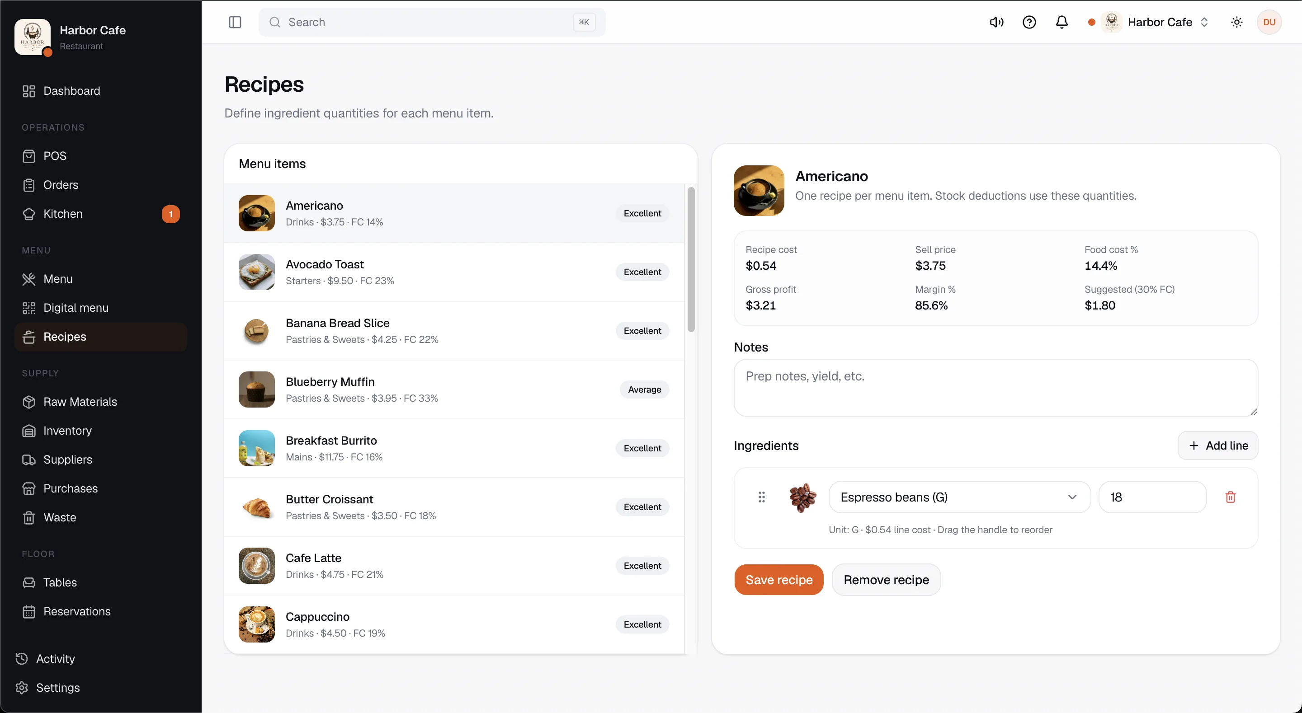Image resolution: width=1302 pixels, height=713 pixels.
Task: Click the Kitchen notification badge
Action: pyautogui.click(x=171, y=214)
